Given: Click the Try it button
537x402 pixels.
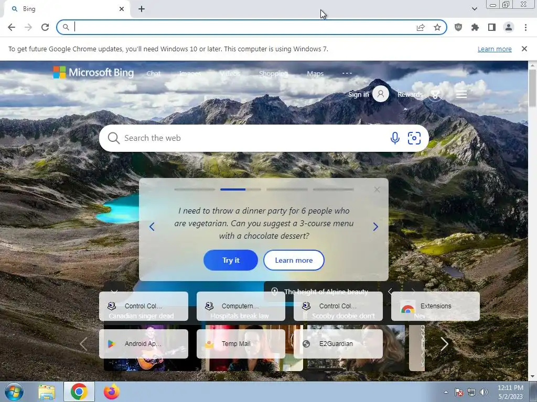Looking at the screenshot, I should pos(231,260).
